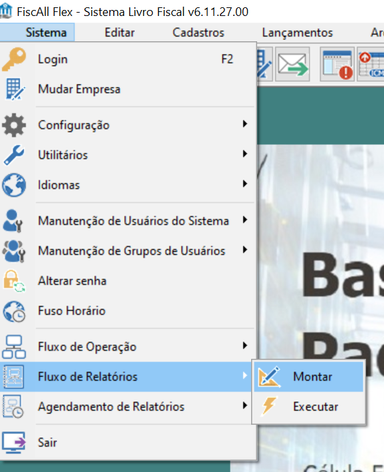This screenshot has width=384, height=472.
Task: Select the Executar submenu entry
Action: (308, 407)
